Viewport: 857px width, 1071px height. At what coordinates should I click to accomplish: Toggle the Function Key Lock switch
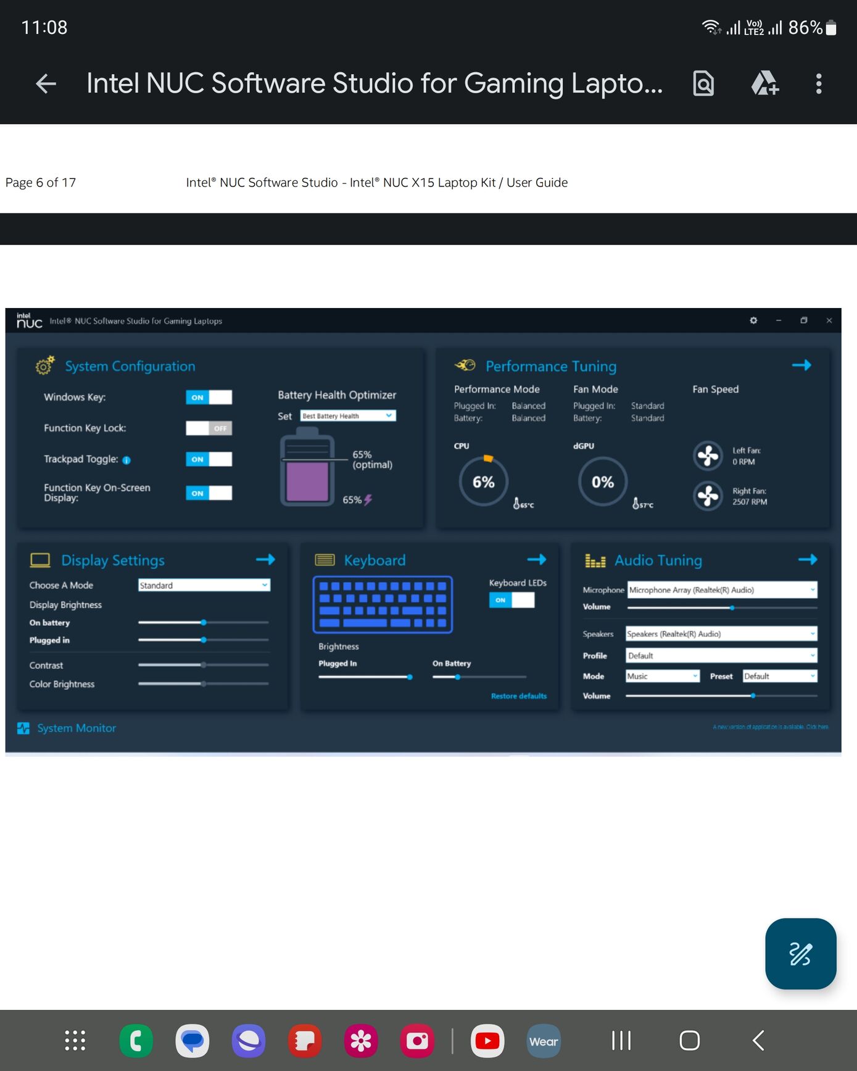[209, 428]
